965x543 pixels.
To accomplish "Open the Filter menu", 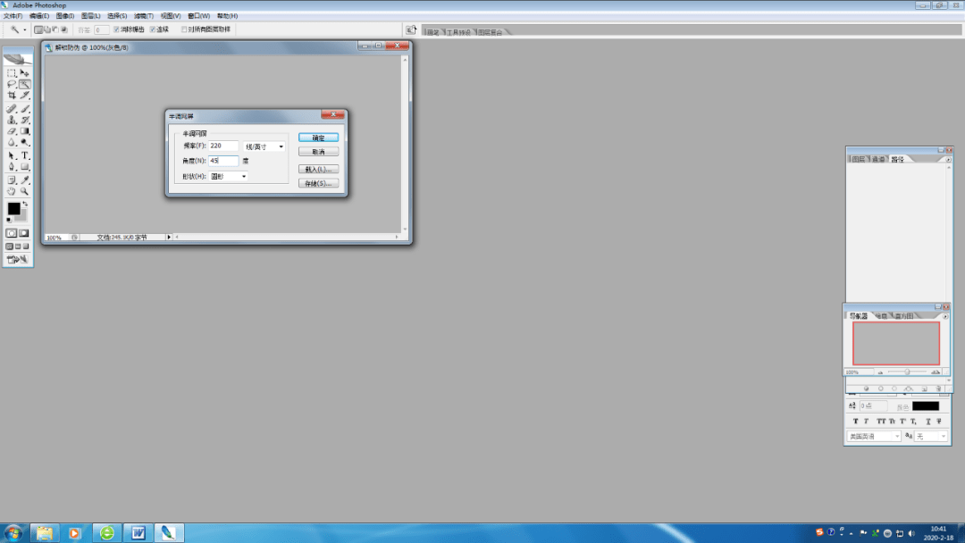I will pos(143,16).
